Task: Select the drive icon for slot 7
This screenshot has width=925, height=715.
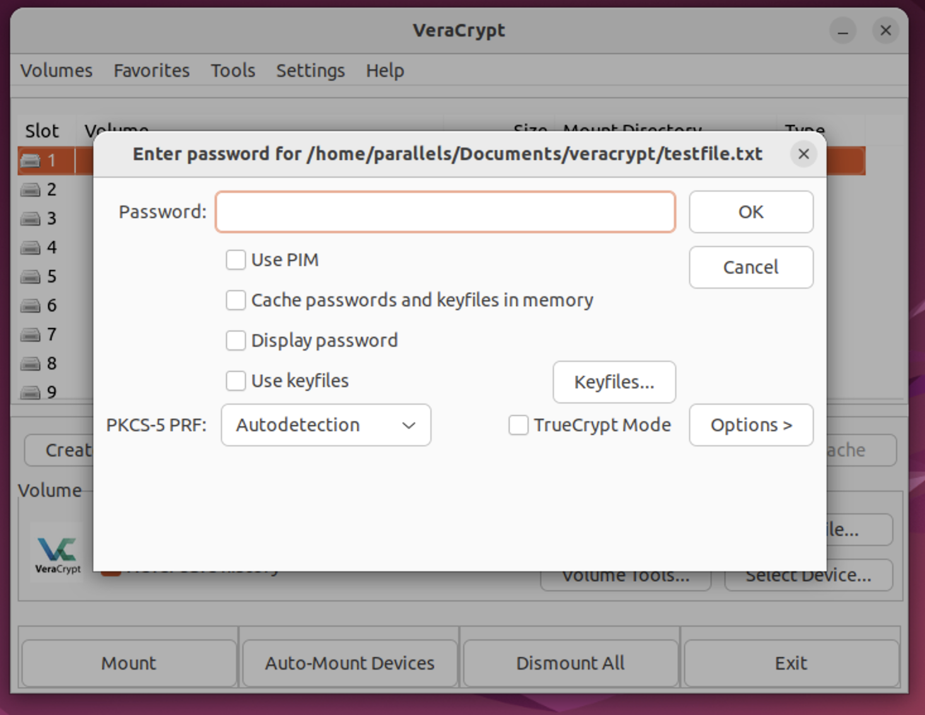Action: pos(32,334)
